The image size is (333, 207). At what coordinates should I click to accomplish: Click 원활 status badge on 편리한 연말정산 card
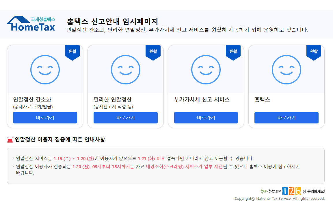[153, 53]
